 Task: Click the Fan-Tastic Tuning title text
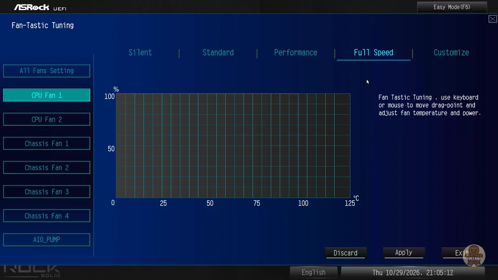pyautogui.click(x=43, y=26)
